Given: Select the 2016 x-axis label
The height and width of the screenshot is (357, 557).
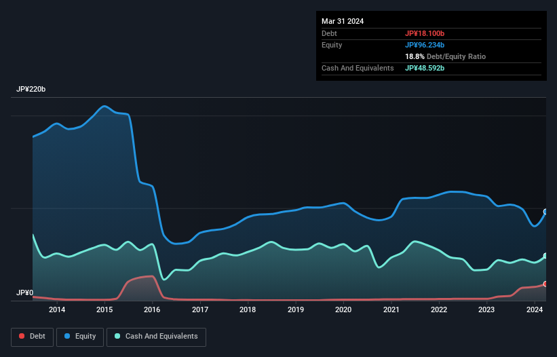Looking at the screenshot, I should (x=152, y=309).
